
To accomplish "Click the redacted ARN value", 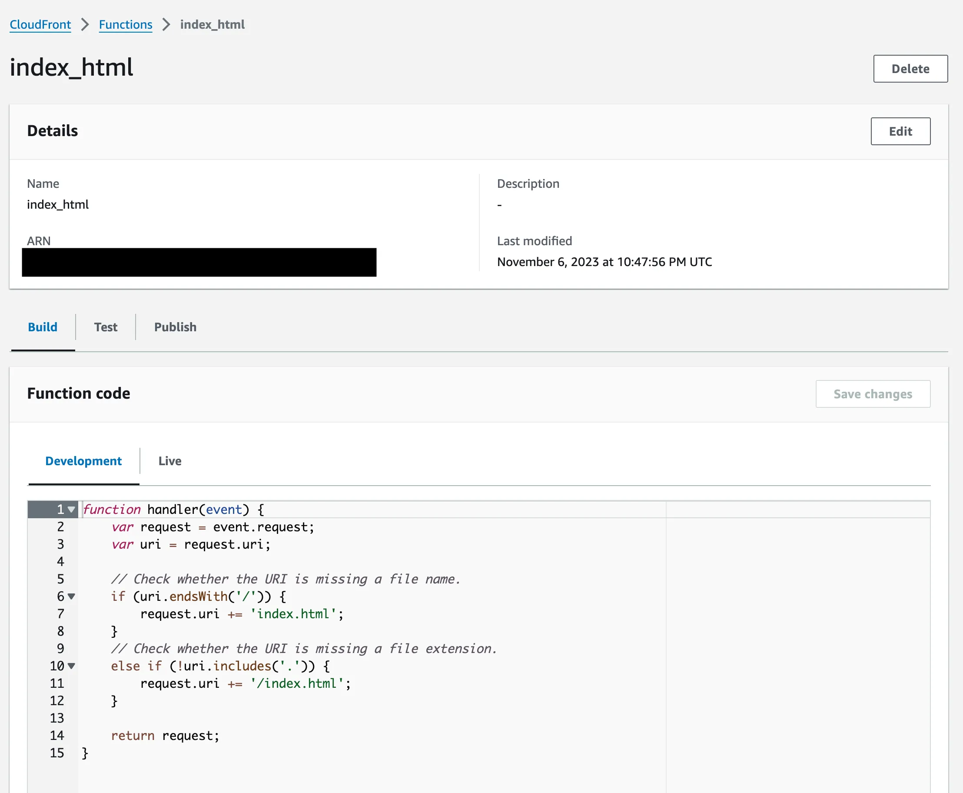I will 199,262.
